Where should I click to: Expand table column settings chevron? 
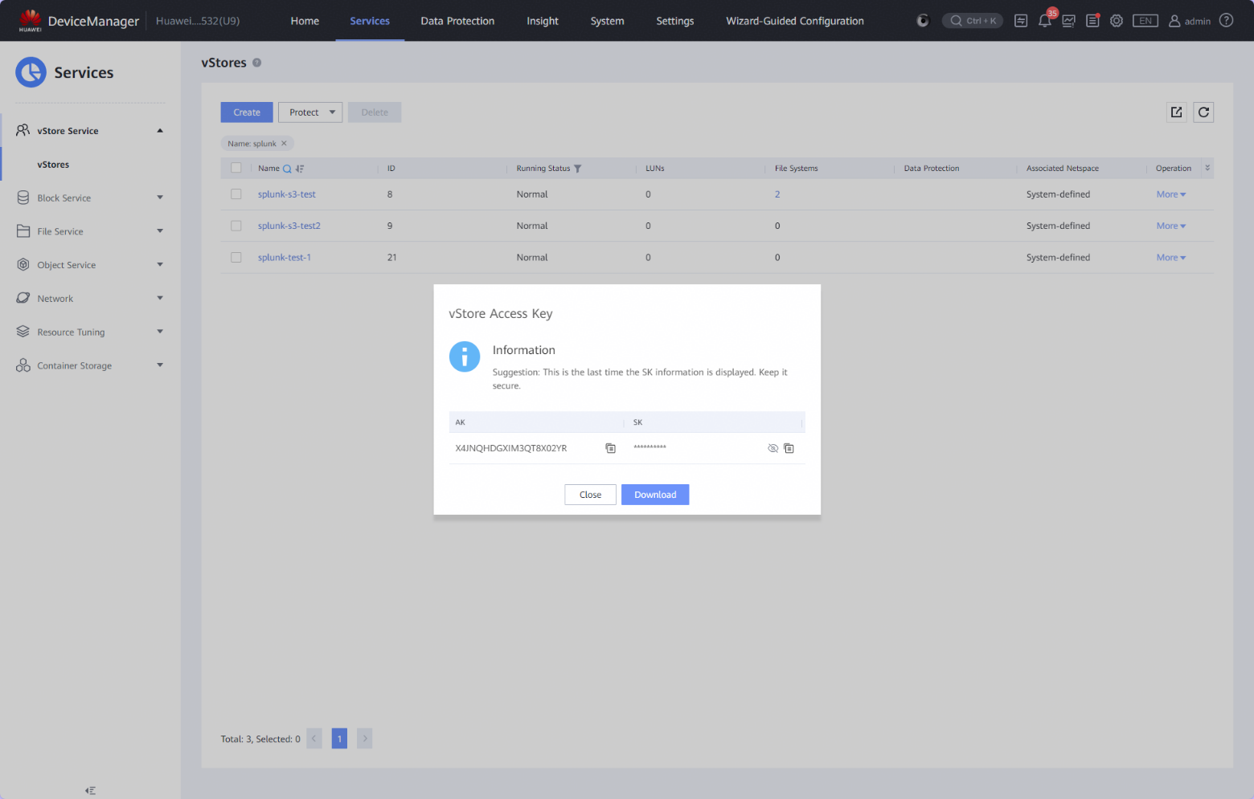(1207, 168)
